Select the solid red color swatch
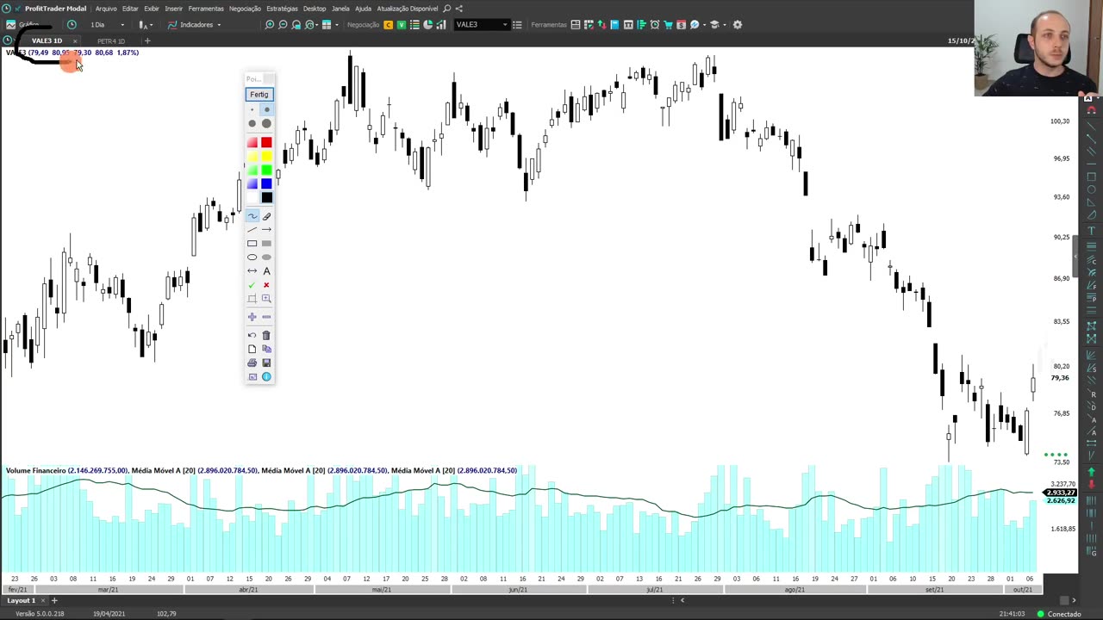The height and width of the screenshot is (620, 1103). pyautogui.click(x=266, y=143)
